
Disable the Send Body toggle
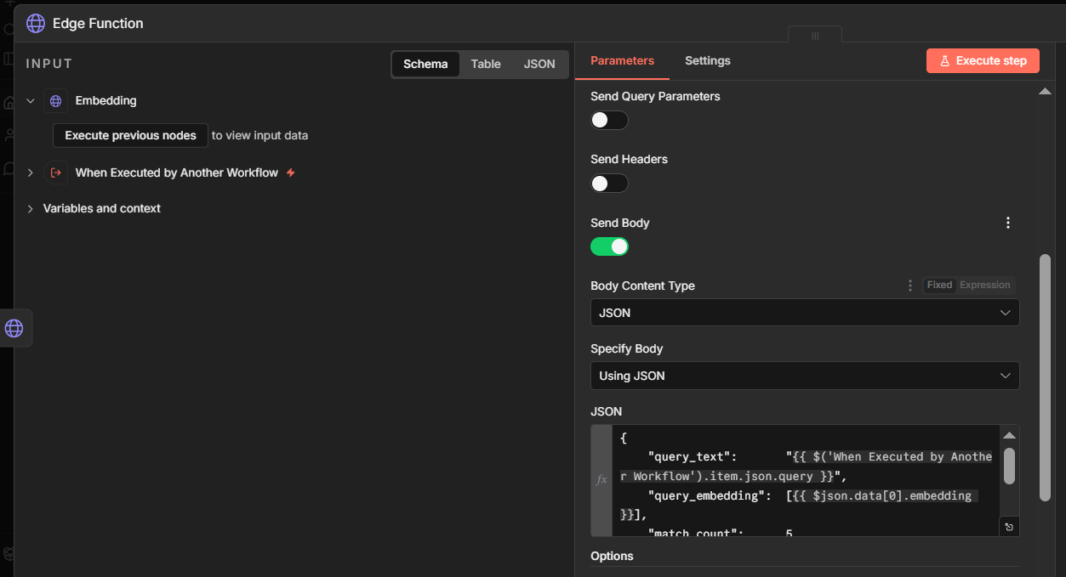pyautogui.click(x=609, y=246)
